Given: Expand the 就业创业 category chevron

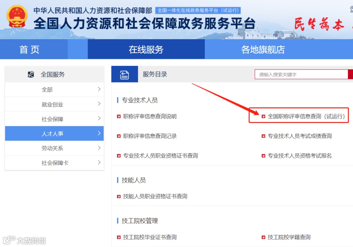Looking at the screenshot, I should [x=99, y=104].
